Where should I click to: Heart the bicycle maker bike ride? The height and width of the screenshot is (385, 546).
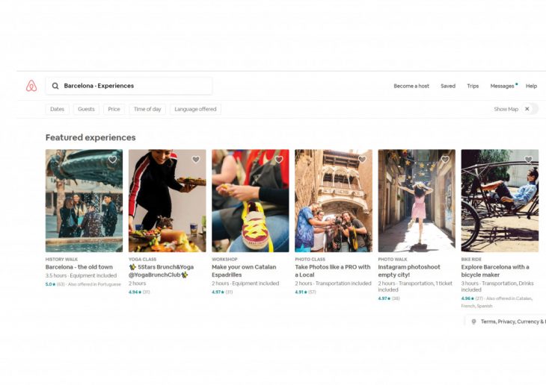pyautogui.click(x=528, y=159)
